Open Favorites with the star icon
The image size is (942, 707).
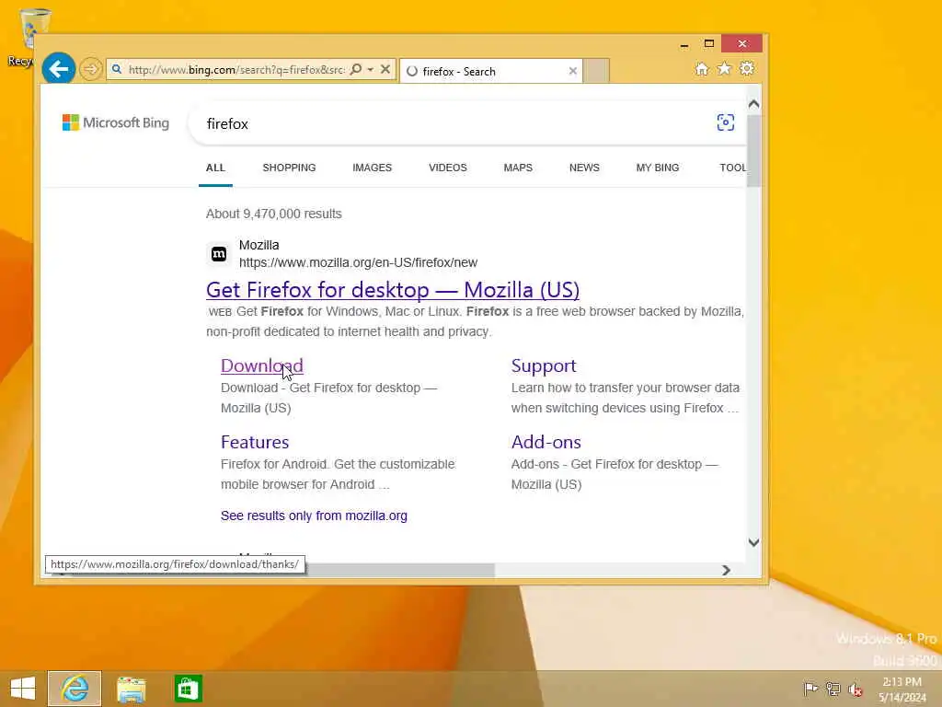(725, 68)
